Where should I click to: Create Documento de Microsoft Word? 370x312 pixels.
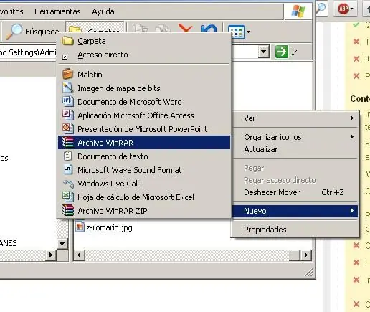[x=144, y=102]
